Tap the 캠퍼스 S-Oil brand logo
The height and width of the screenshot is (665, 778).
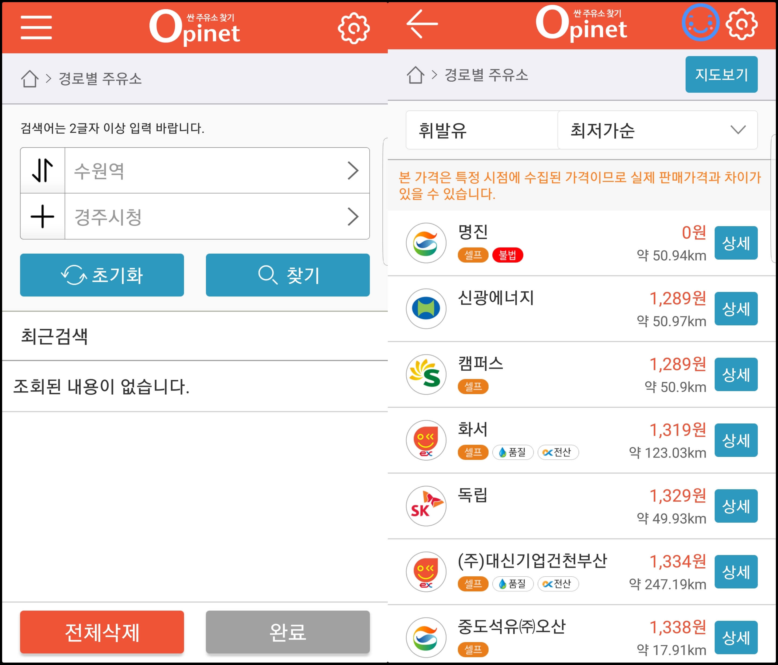pos(426,374)
